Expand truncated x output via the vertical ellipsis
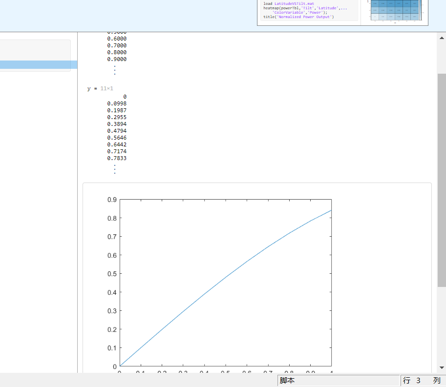Image resolution: width=446 pixels, height=387 pixels. point(115,70)
